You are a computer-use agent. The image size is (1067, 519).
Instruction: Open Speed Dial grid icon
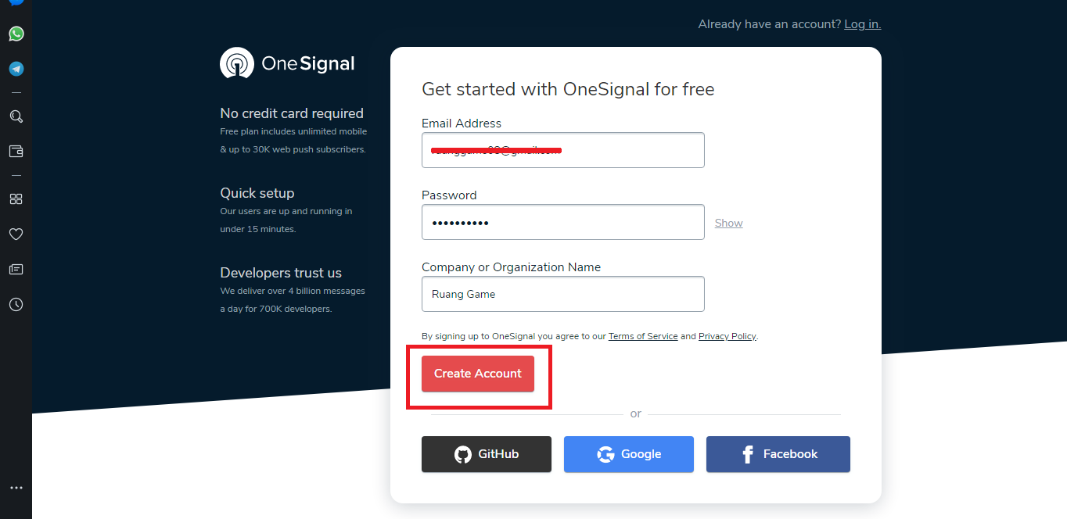coord(16,199)
